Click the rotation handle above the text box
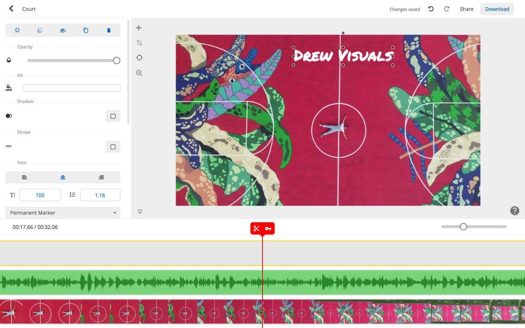Viewport: 525px width, 328px height. 343,33
